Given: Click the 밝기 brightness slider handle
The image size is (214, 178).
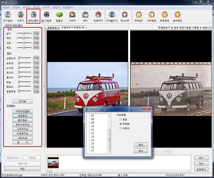Looking at the screenshot, I should 24,33.
